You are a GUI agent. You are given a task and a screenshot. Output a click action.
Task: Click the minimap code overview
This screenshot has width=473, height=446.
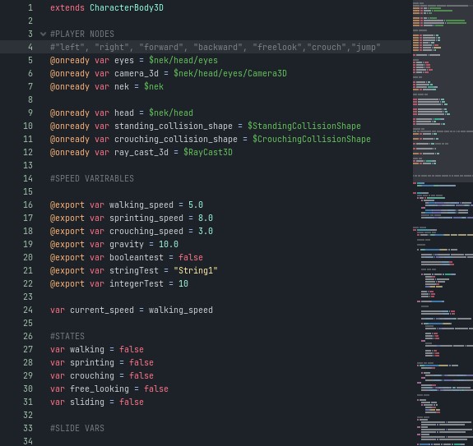[x=443, y=223]
